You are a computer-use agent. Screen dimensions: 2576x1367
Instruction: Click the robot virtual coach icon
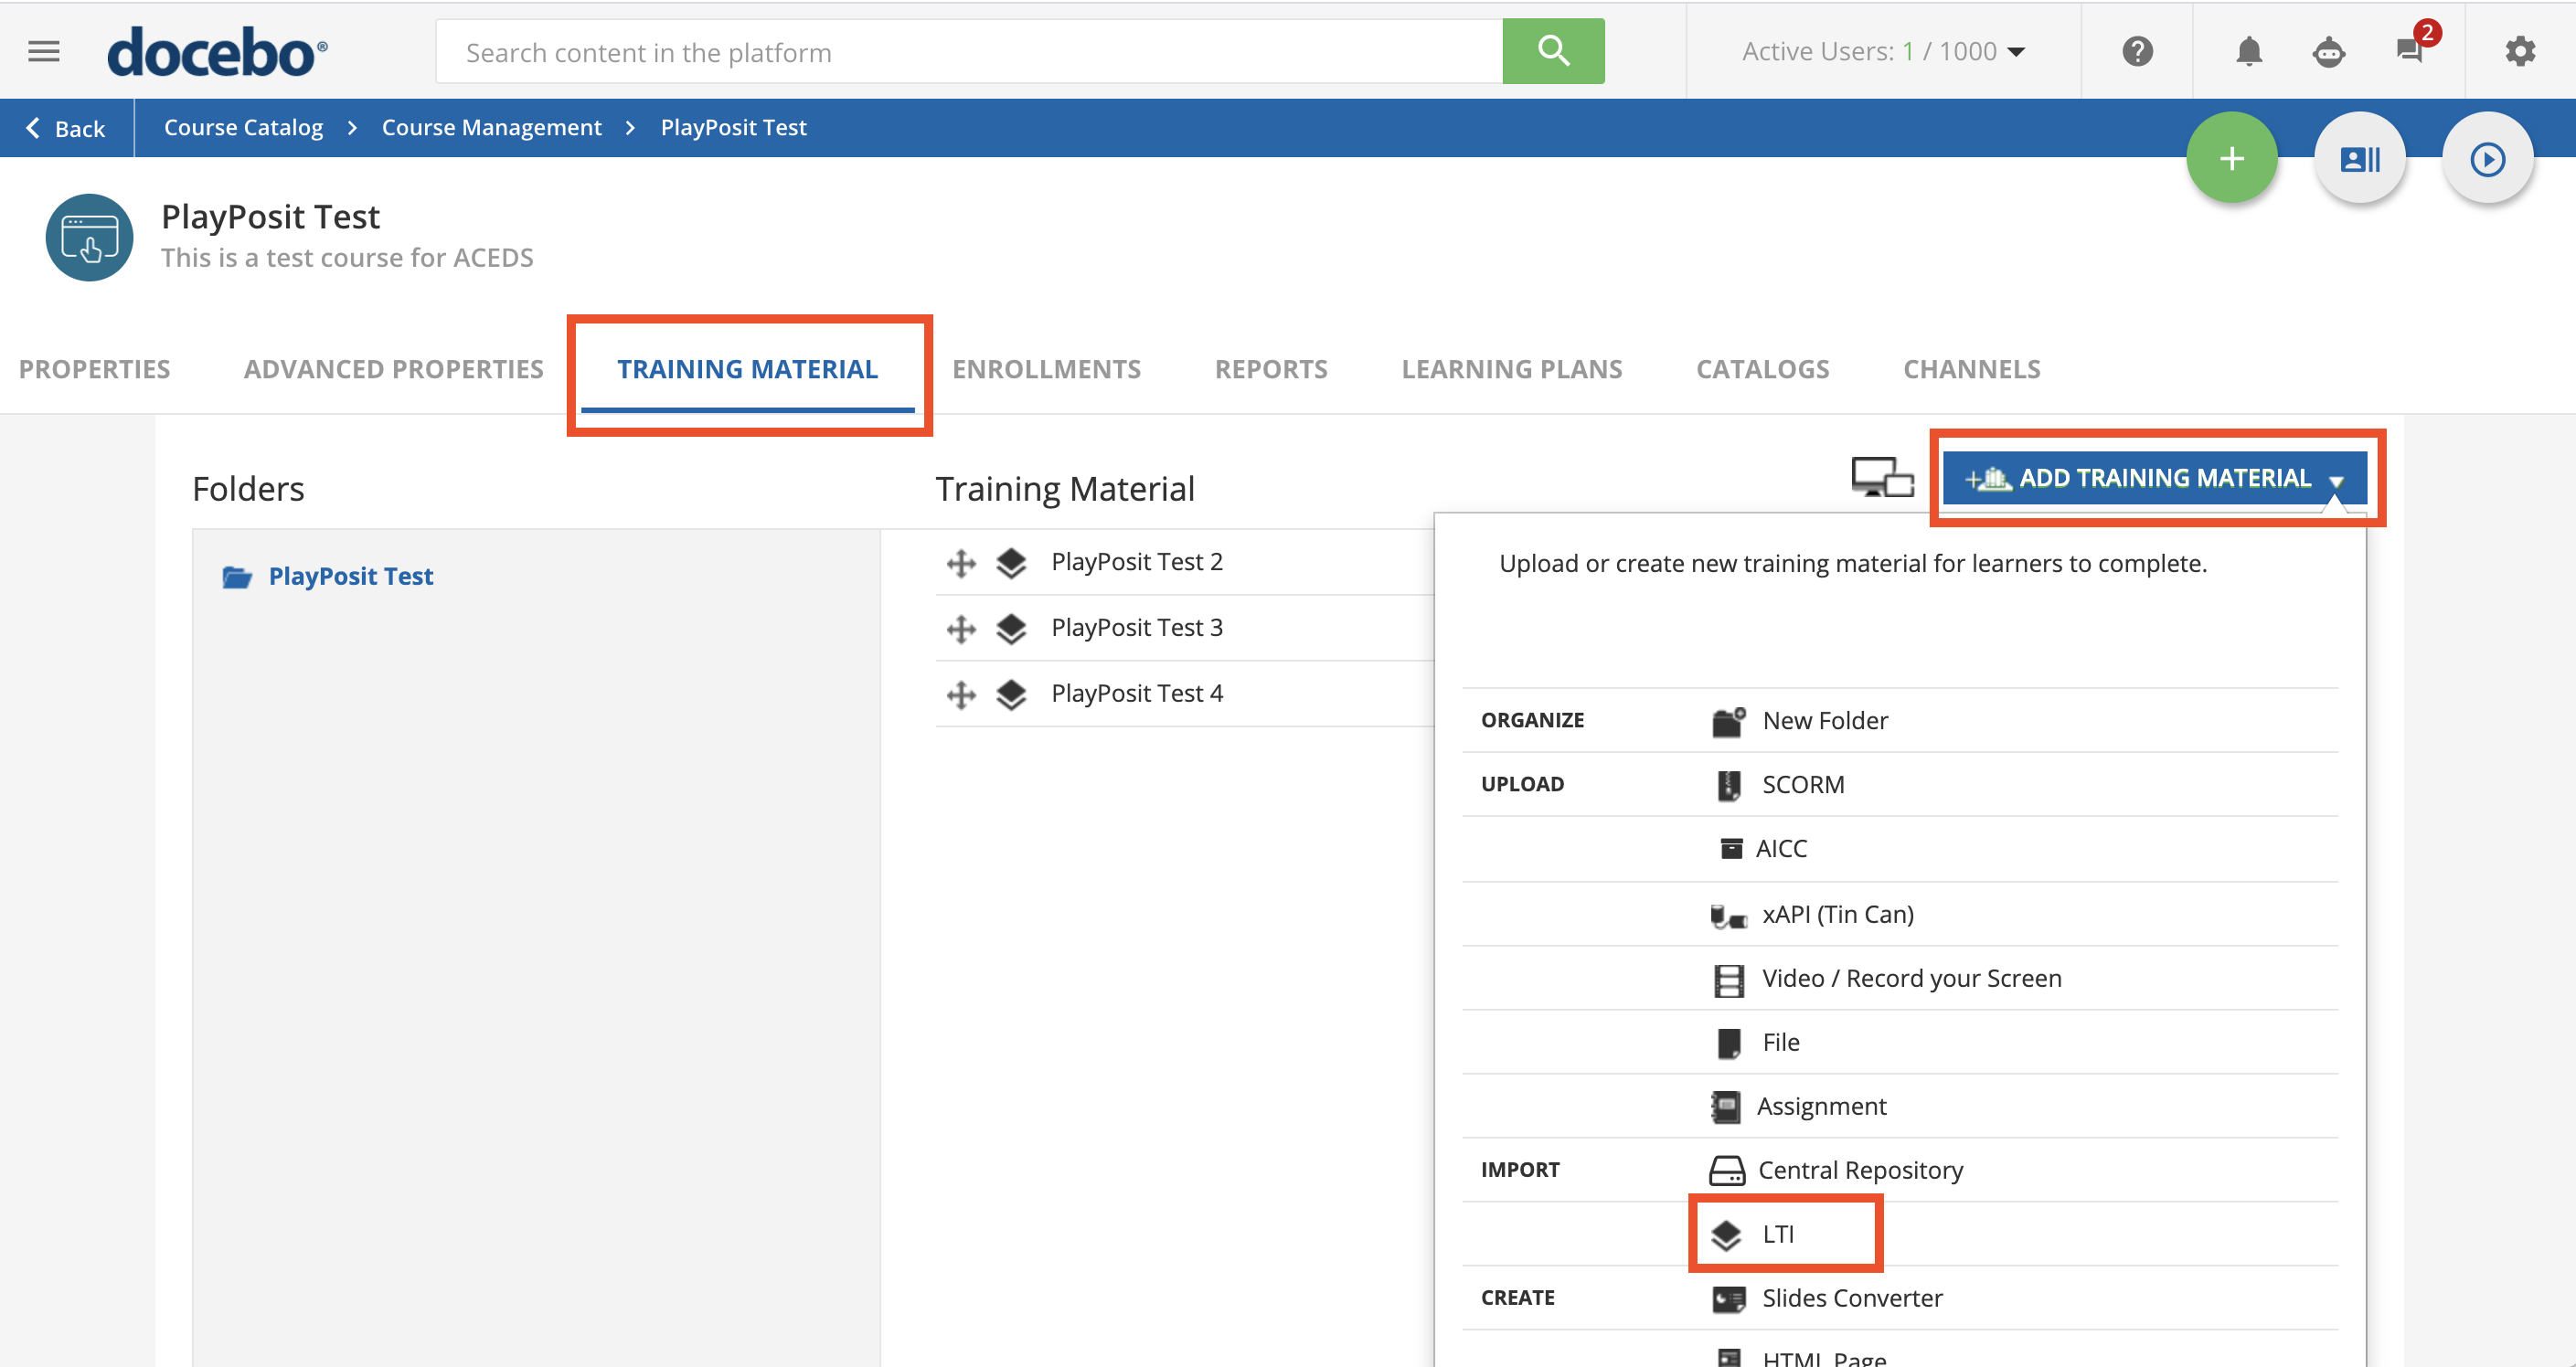2328,51
